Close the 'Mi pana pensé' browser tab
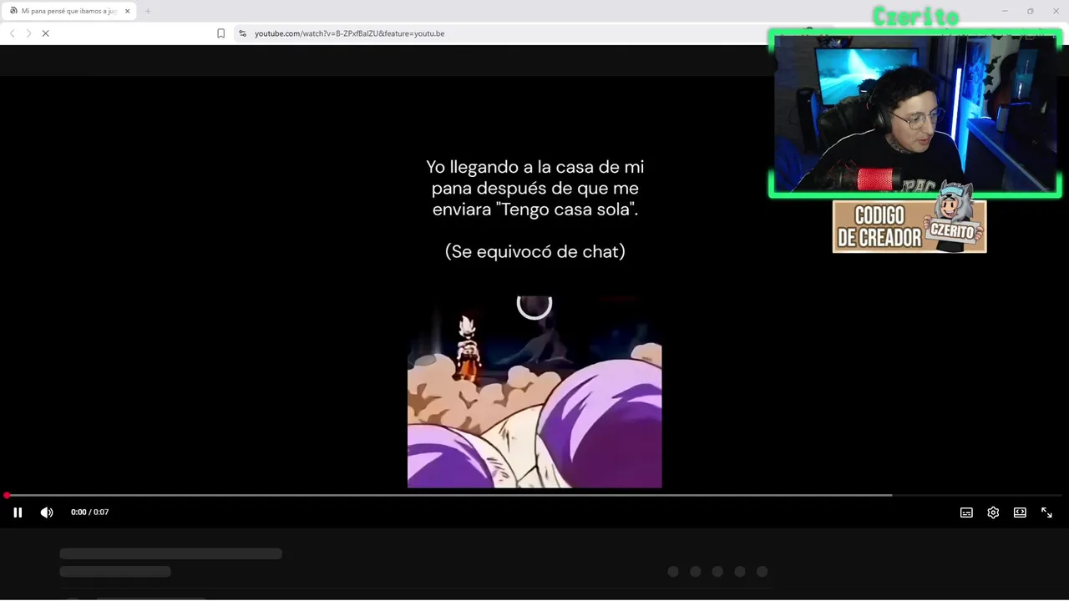1069x601 pixels. click(128, 11)
